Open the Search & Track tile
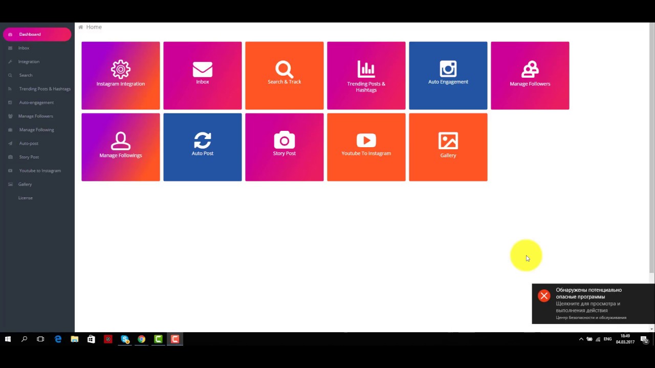The height and width of the screenshot is (368, 655). coord(285,76)
